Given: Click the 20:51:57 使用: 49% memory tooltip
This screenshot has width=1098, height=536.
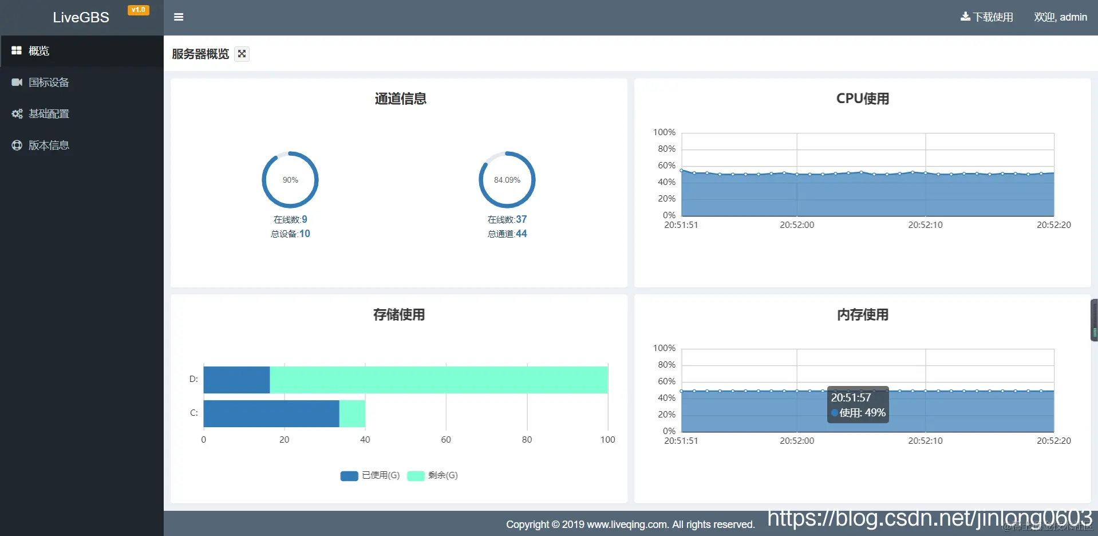Looking at the screenshot, I should click(x=858, y=405).
